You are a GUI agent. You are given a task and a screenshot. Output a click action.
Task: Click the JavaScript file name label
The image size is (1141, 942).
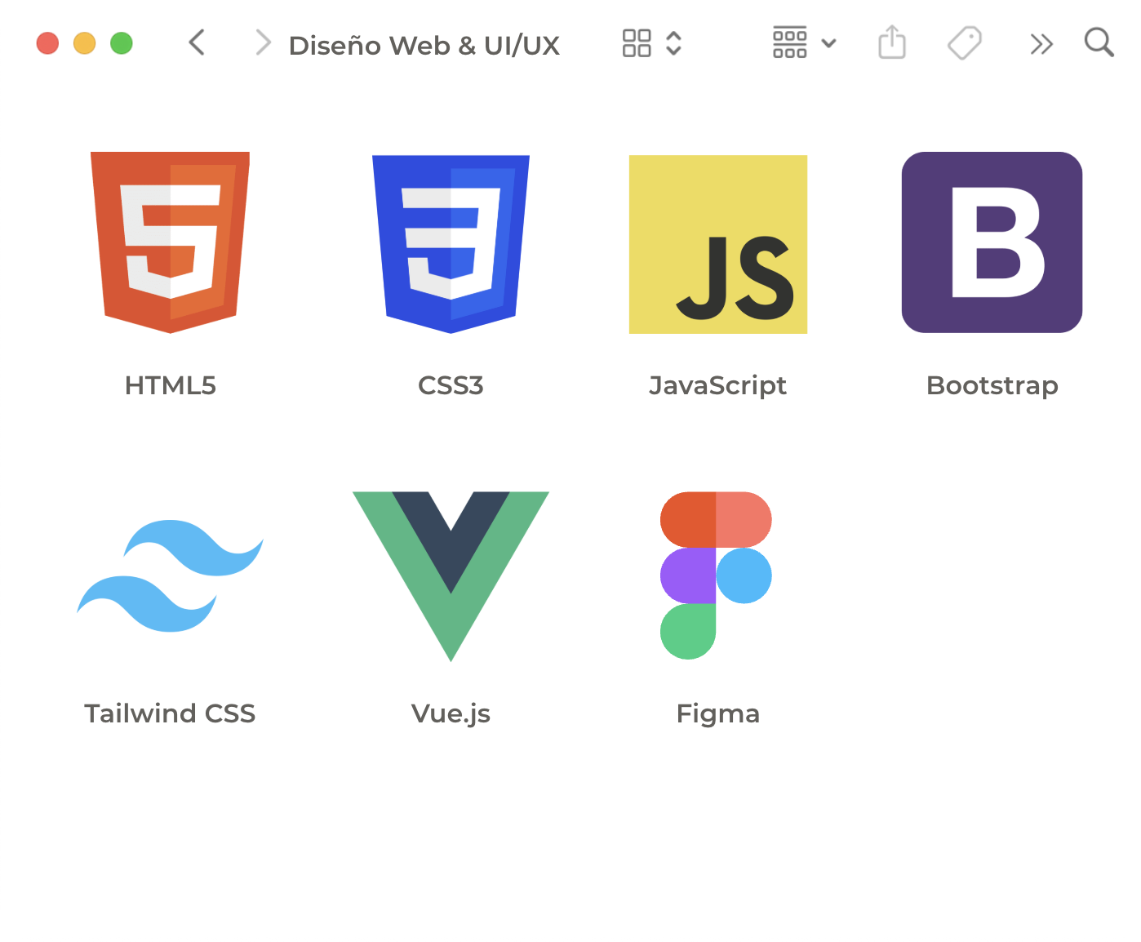(x=717, y=385)
